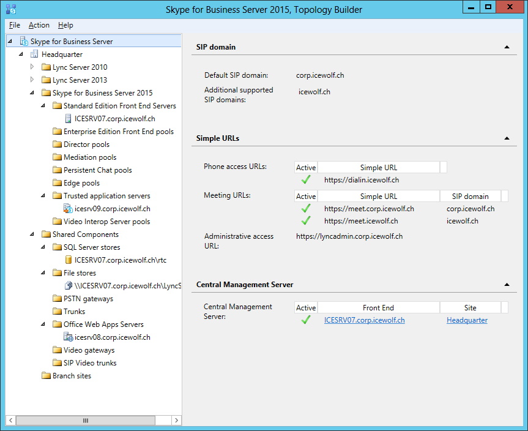528x431 pixels.
Task: Click the Skype for Business Server 2015 folder icon
Action: tap(46, 92)
